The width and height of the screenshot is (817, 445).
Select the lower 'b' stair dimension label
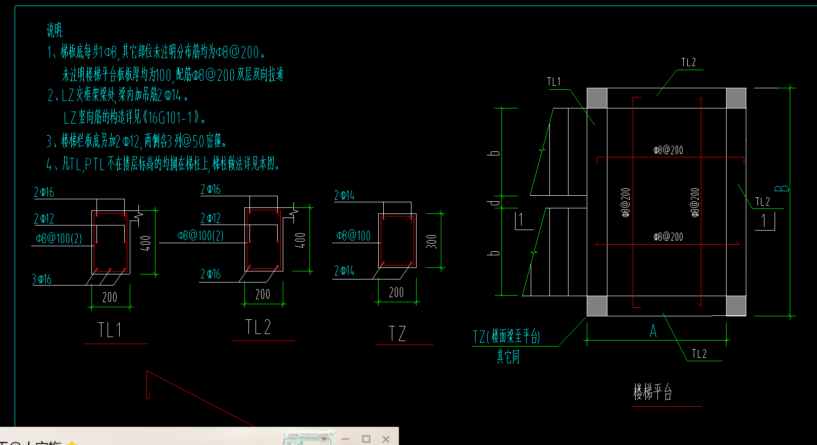pos(494,252)
